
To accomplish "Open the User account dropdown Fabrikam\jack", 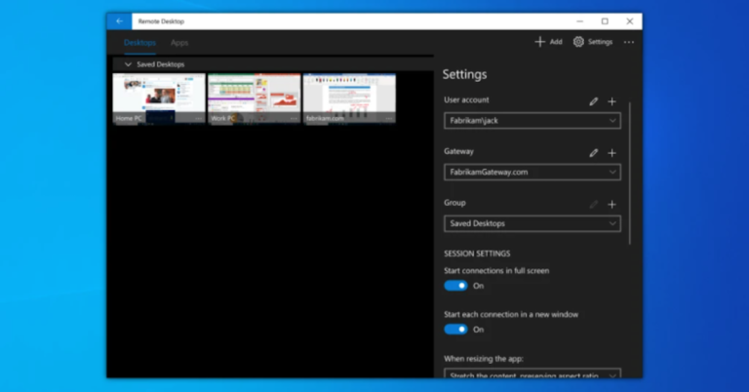I will click(x=532, y=121).
